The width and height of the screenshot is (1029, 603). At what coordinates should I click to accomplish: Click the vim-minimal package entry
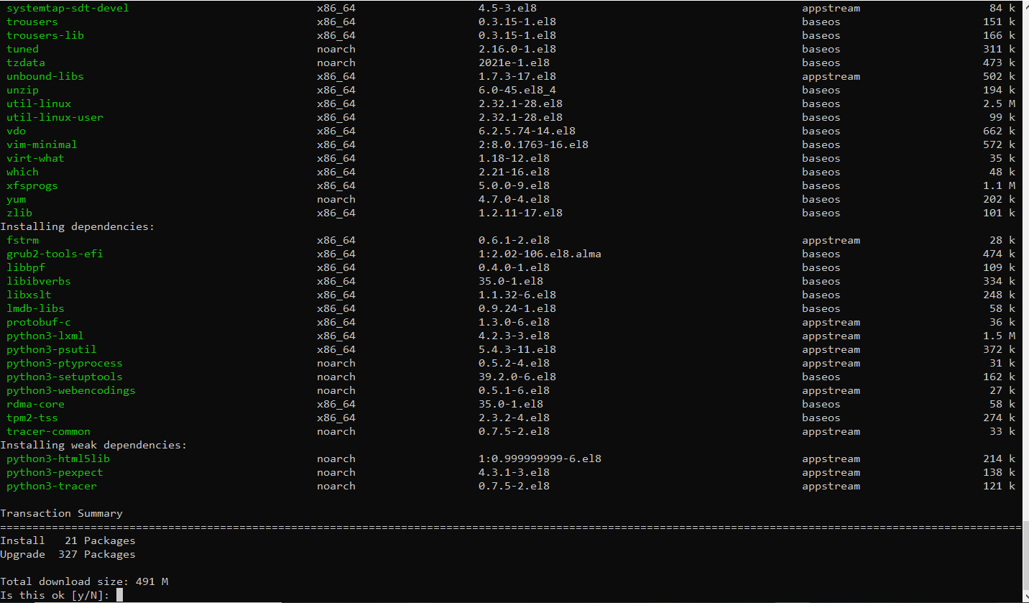[x=41, y=144]
